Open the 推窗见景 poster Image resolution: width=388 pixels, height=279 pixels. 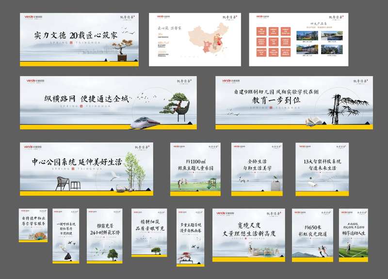tap(105, 236)
